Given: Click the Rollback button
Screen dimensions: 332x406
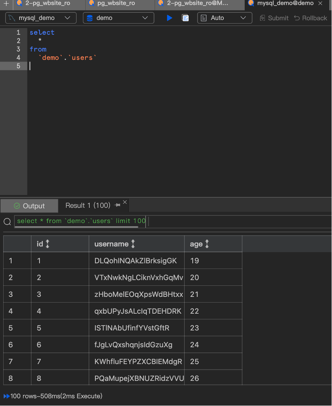Looking at the screenshot, I should (310, 18).
